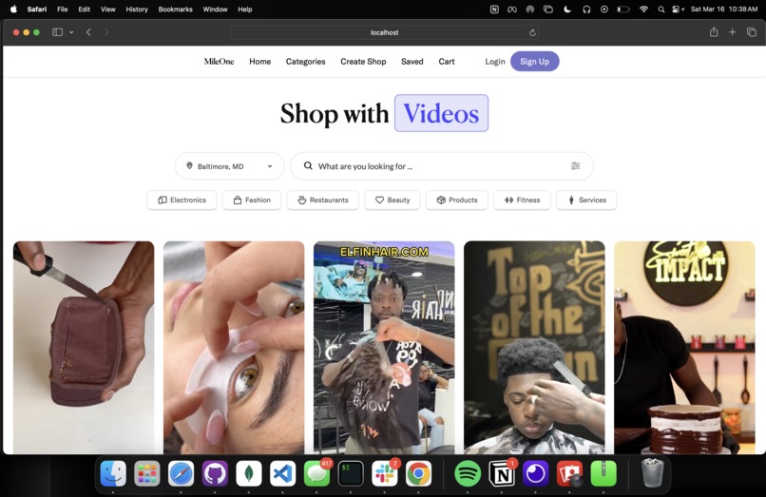Click the Safari localhost address bar
Viewport: 766px width, 497px height.
click(x=385, y=32)
